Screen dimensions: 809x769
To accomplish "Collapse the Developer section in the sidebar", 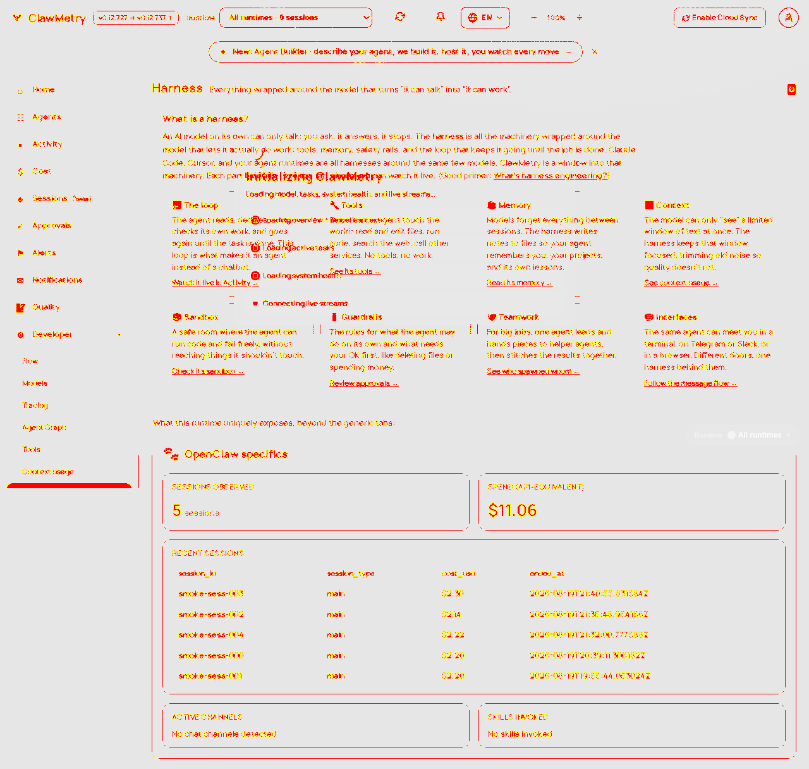I will pos(70,335).
